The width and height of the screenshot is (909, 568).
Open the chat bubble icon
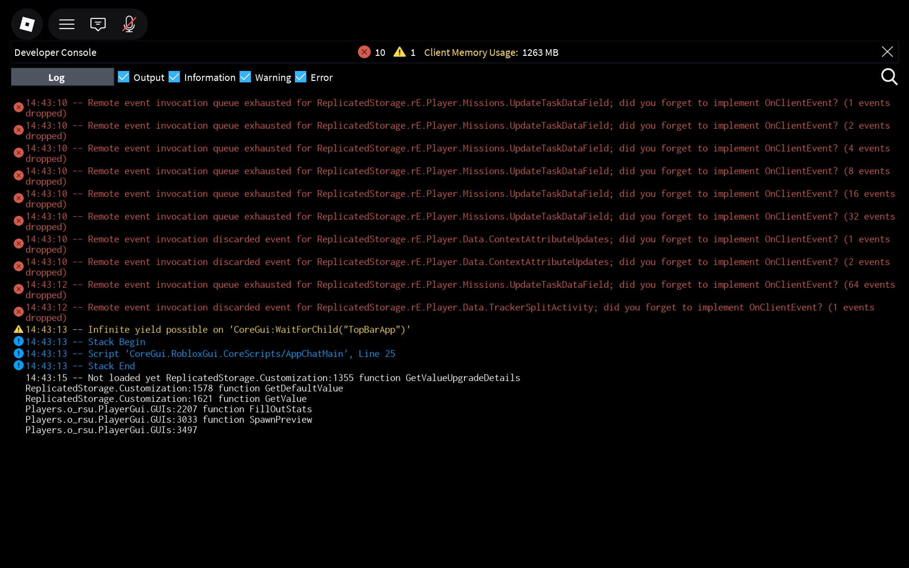(98, 24)
